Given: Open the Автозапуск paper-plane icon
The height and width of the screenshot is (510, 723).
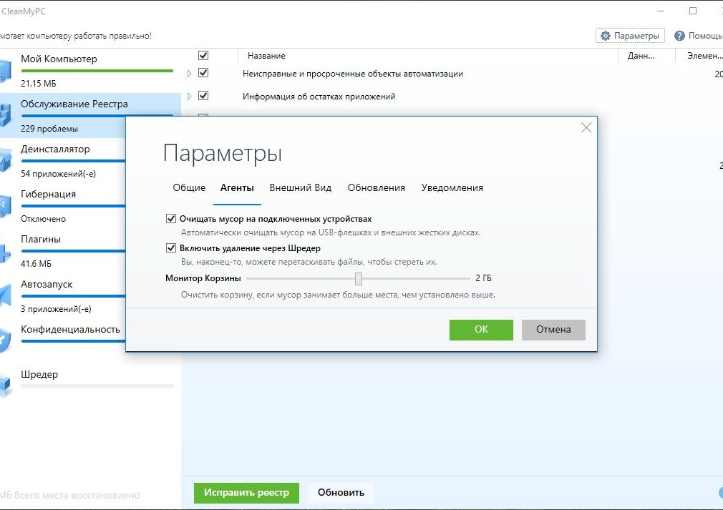Looking at the screenshot, I should pos(4,296).
